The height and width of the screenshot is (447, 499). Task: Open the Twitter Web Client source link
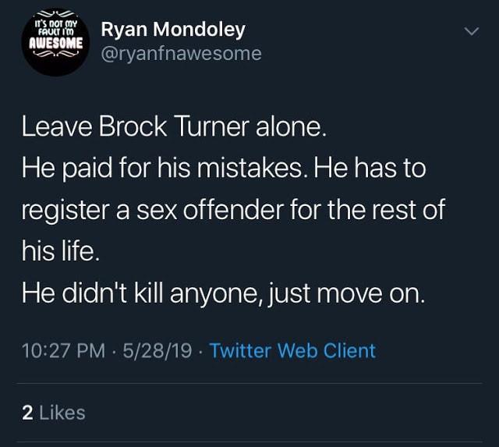coord(293,351)
